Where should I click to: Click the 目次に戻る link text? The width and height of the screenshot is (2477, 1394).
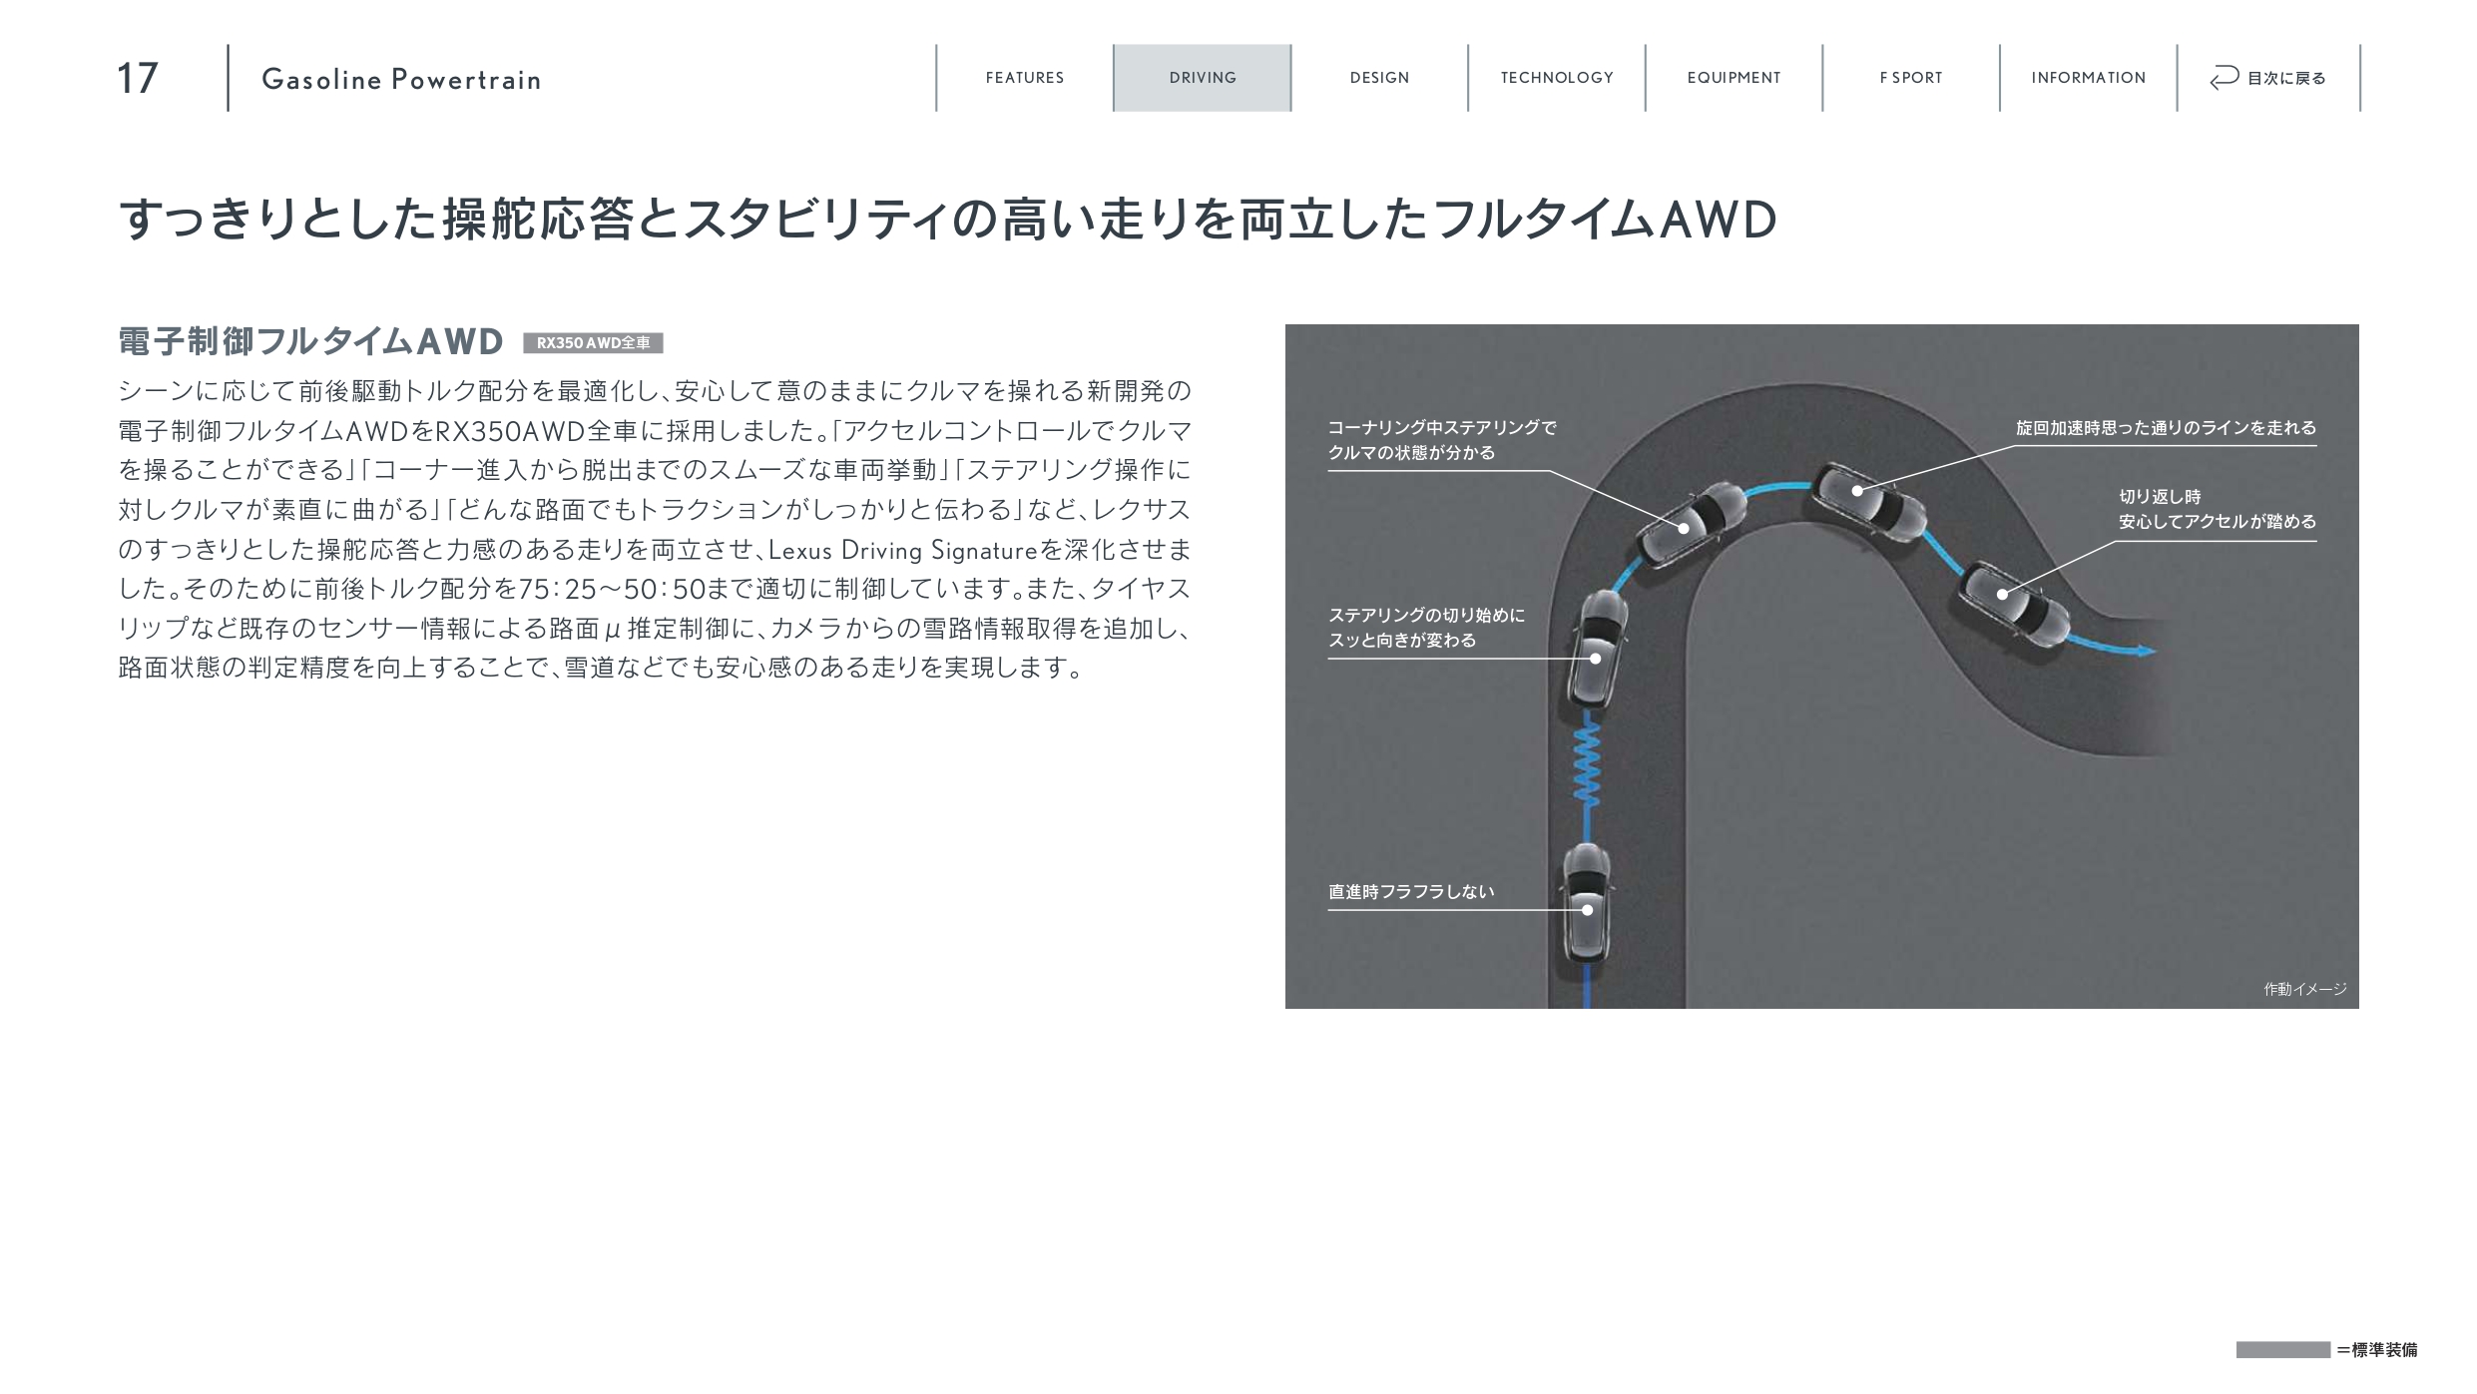tap(2285, 79)
